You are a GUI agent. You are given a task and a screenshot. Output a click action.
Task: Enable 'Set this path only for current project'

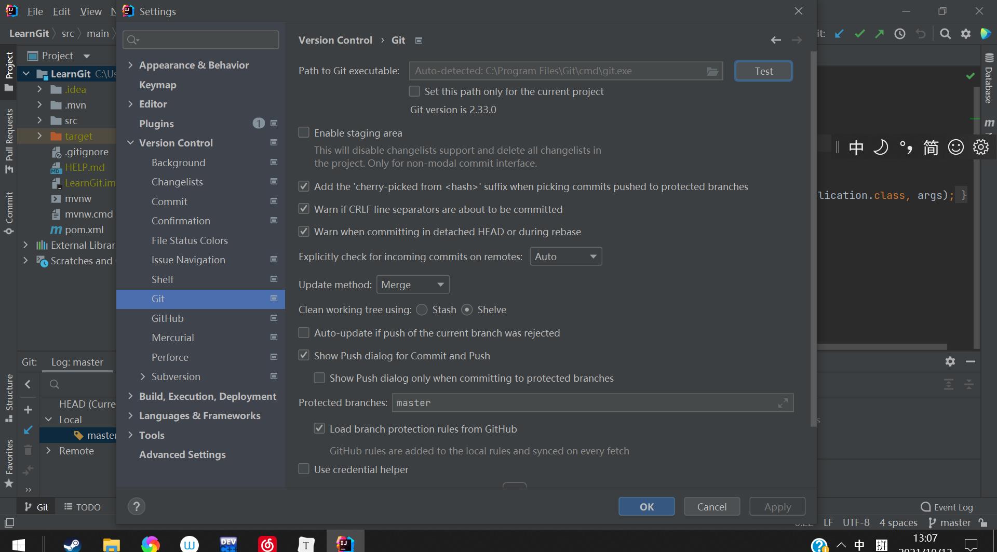coord(414,91)
